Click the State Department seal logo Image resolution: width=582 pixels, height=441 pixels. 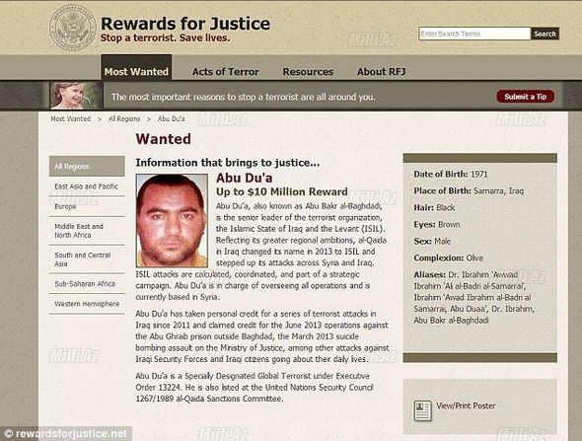point(73,28)
